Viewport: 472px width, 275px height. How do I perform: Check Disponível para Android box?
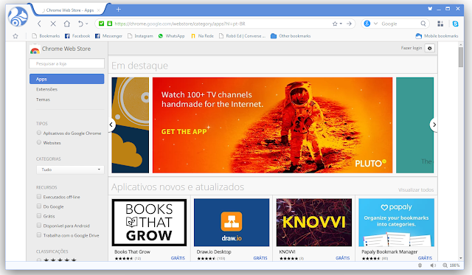(39, 226)
